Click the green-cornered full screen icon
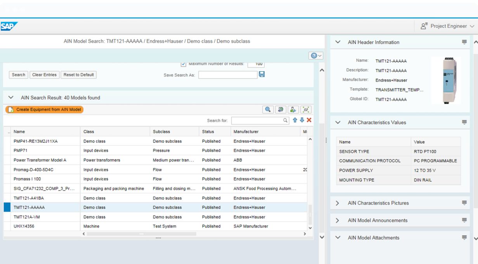 pos(306,110)
